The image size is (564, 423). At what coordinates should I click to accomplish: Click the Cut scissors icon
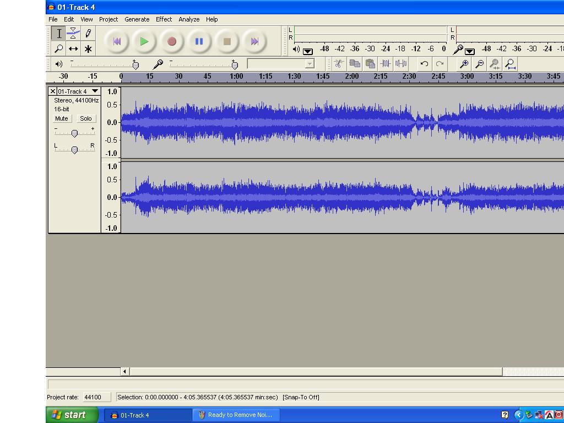tap(339, 64)
